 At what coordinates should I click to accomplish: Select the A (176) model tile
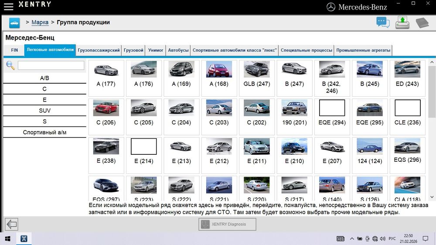144,78
